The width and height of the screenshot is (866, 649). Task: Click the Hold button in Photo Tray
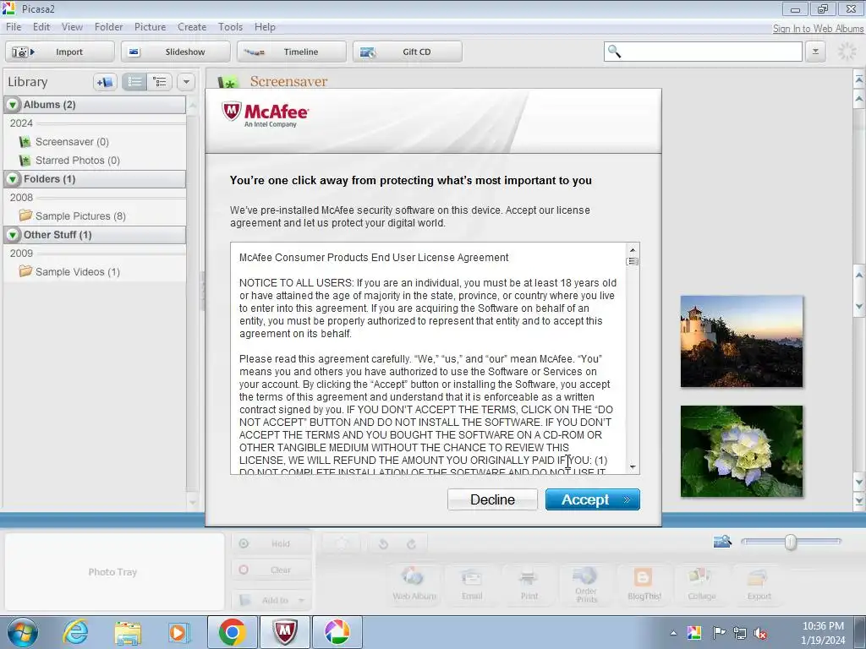pos(271,543)
